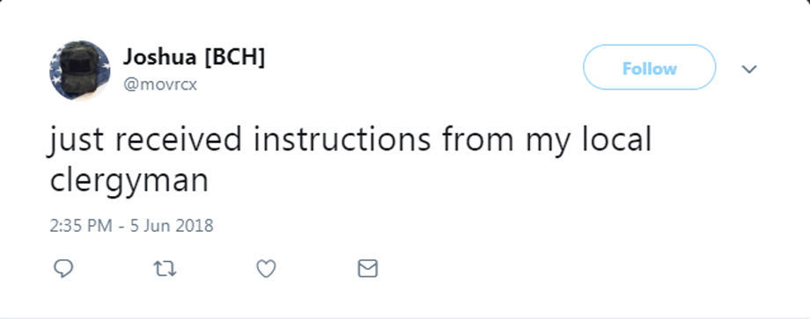Visit the @movrcx handle link
The width and height of the screenshot is (810, 319).
160,84
